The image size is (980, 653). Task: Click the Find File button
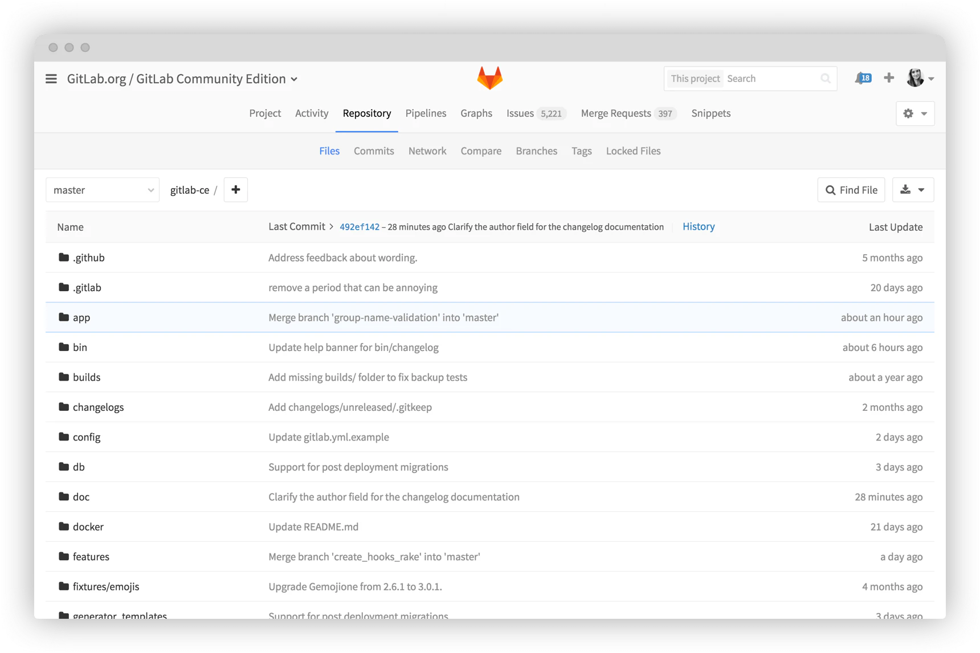(851, 189)
